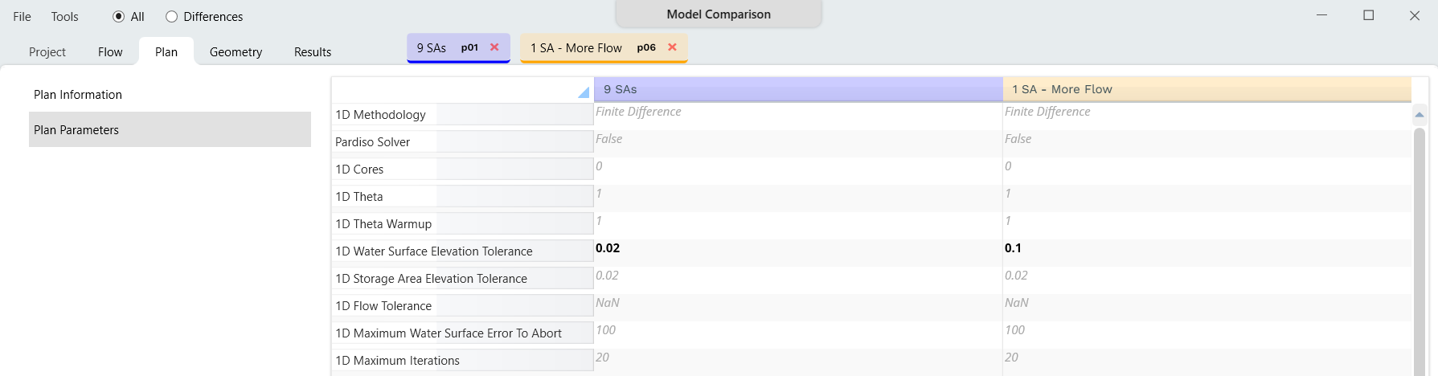Click the 1 SA - More Flow column header
This screenshot has height=376, width=1438.
click(1206, 89)
